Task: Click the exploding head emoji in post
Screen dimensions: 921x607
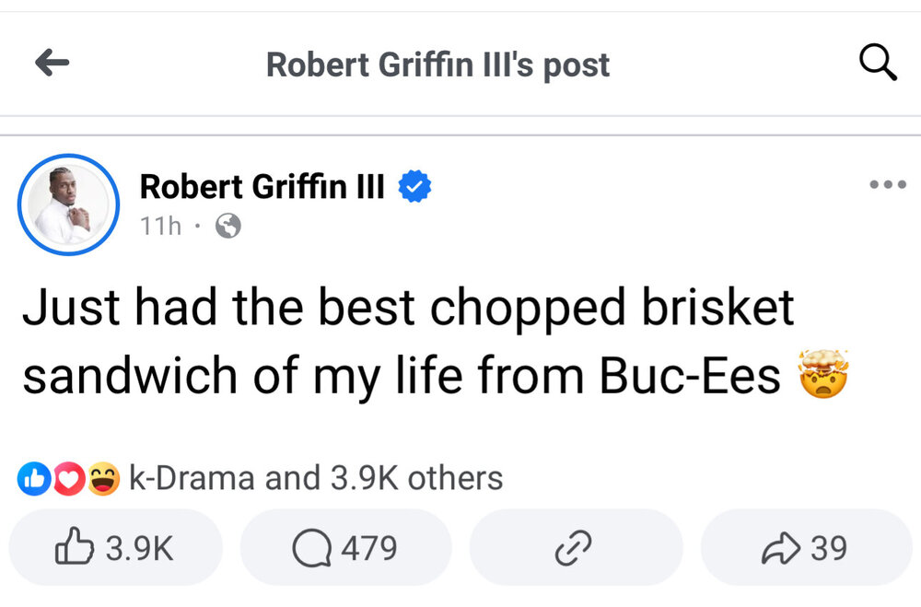Action: pyautogui.click(x=821, y=375)
